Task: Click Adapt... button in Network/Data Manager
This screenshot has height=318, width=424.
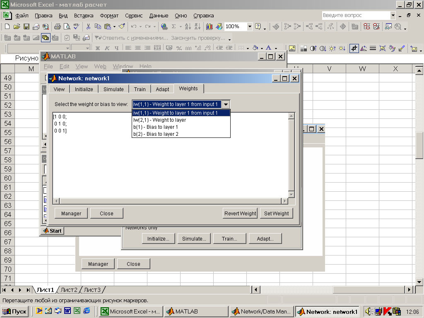Action: click(265, 239)
